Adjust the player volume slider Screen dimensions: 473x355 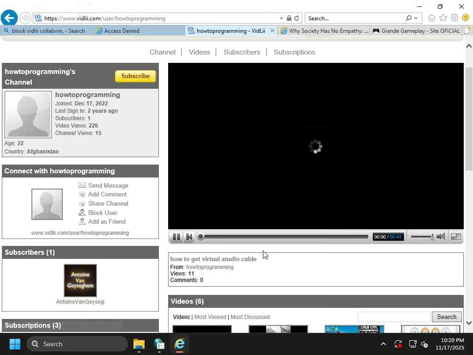point(422,237)
